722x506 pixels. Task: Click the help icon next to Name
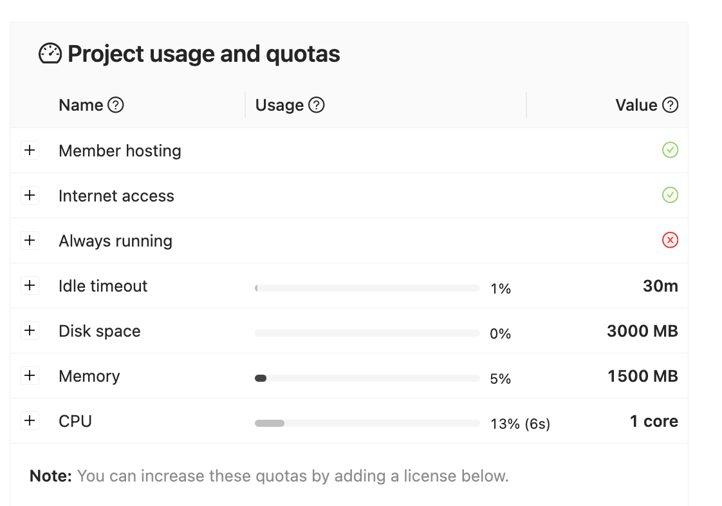116,105
